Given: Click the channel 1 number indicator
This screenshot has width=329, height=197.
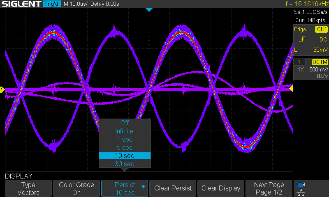Looking at the screenshot, I should [x=299, y=62].
